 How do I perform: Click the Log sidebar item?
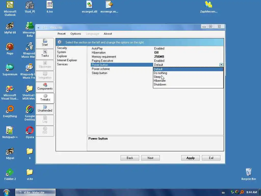45,120
